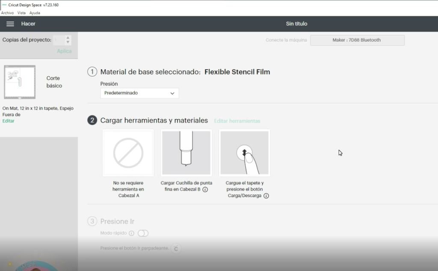Click the Flexible Stencil Film material name
438x271 pixels.
(237, 72)
